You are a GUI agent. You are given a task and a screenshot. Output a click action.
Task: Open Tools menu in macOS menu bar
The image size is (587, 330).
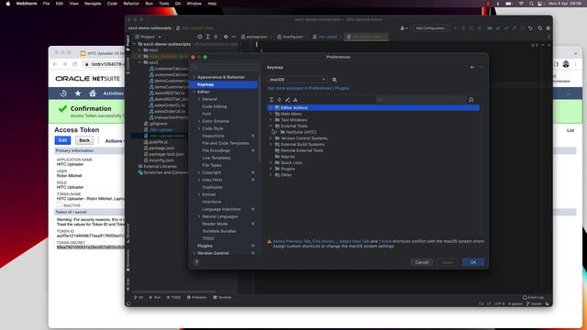pos(164,4)
